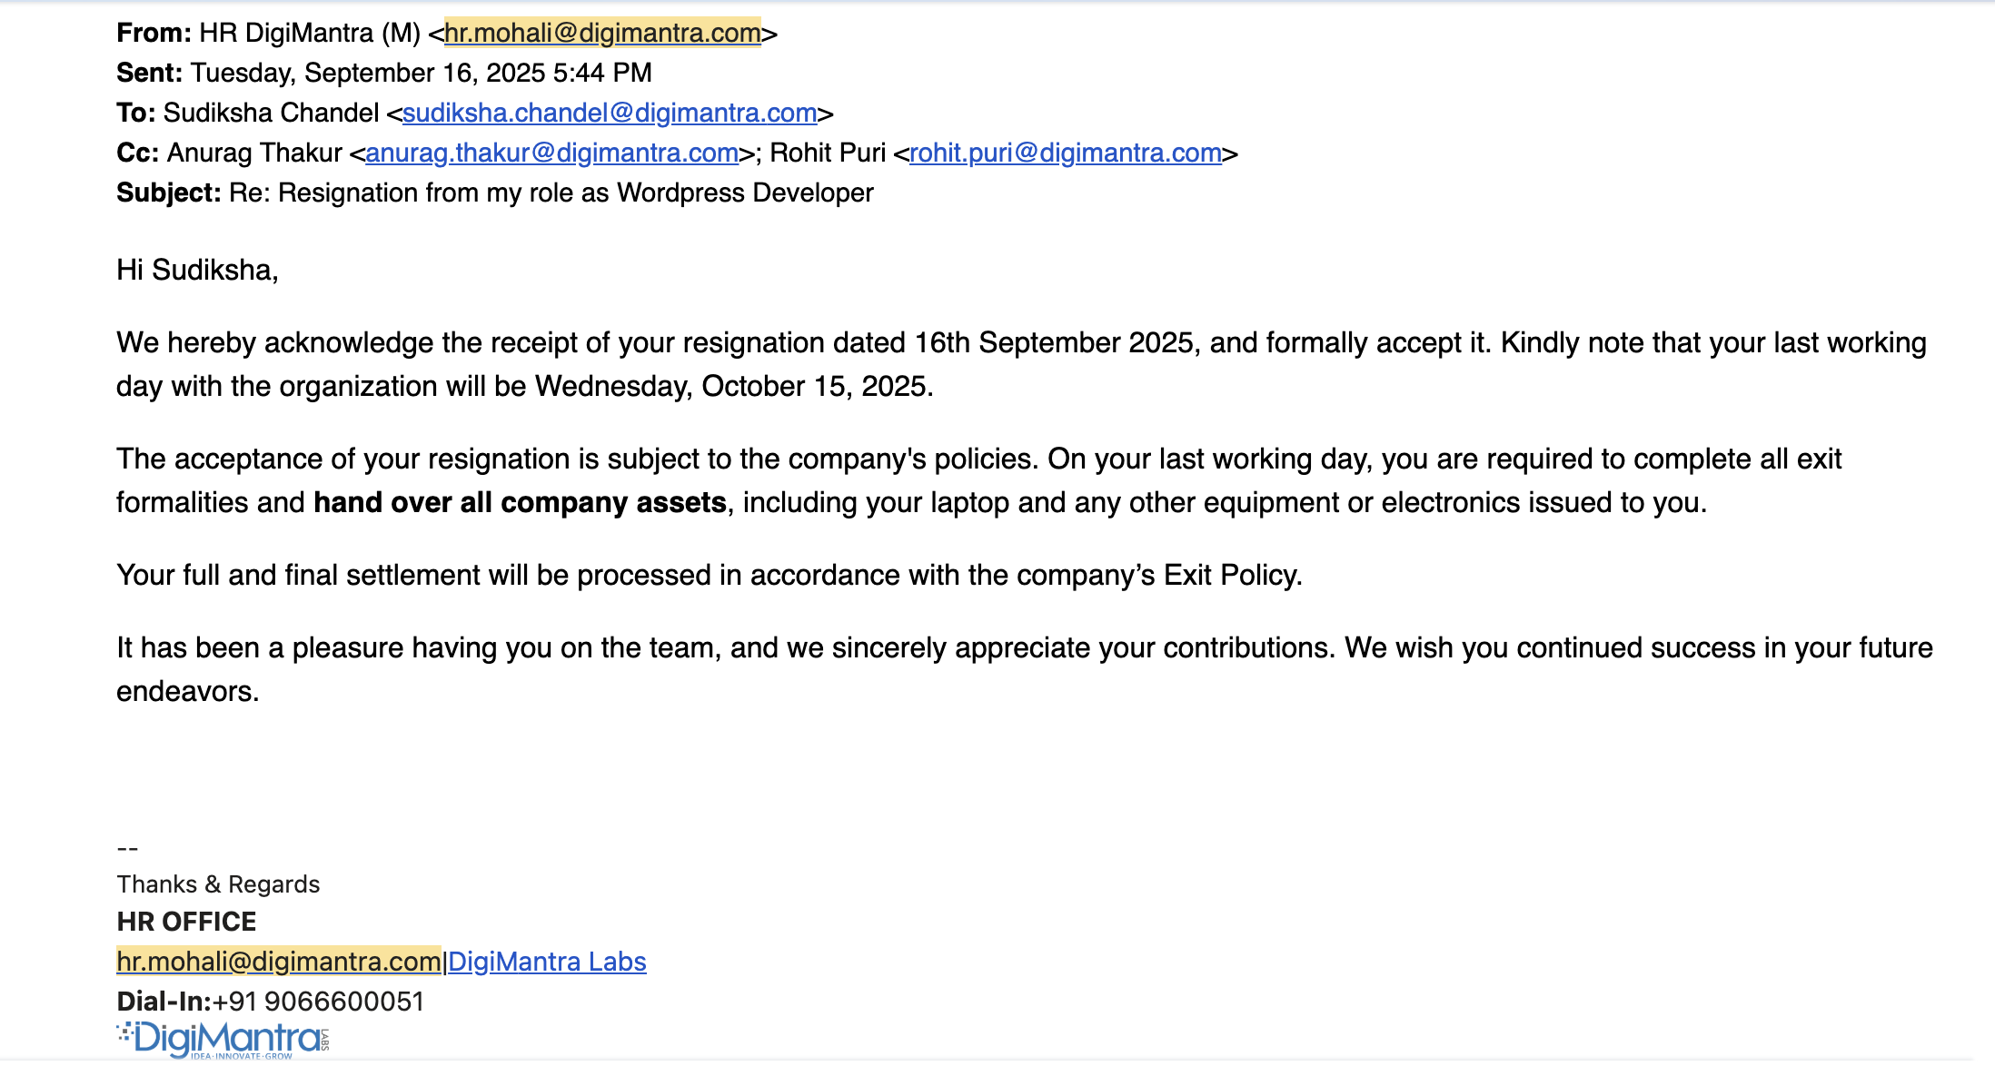Click the recipient name Sudiksha Chandel in To line
The image size is (1995, 1066).
click(271, 114)
